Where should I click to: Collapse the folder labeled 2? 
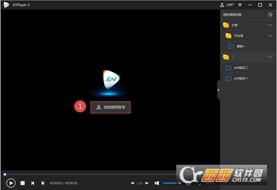pos(270,57)
